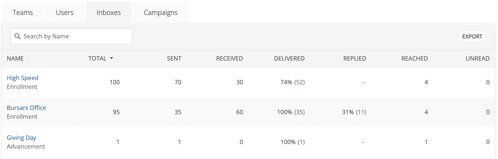The height and width of the screenshot is (159, 498).
Task: Click the TOTAL column header label
Action: [x=97, y=58]
